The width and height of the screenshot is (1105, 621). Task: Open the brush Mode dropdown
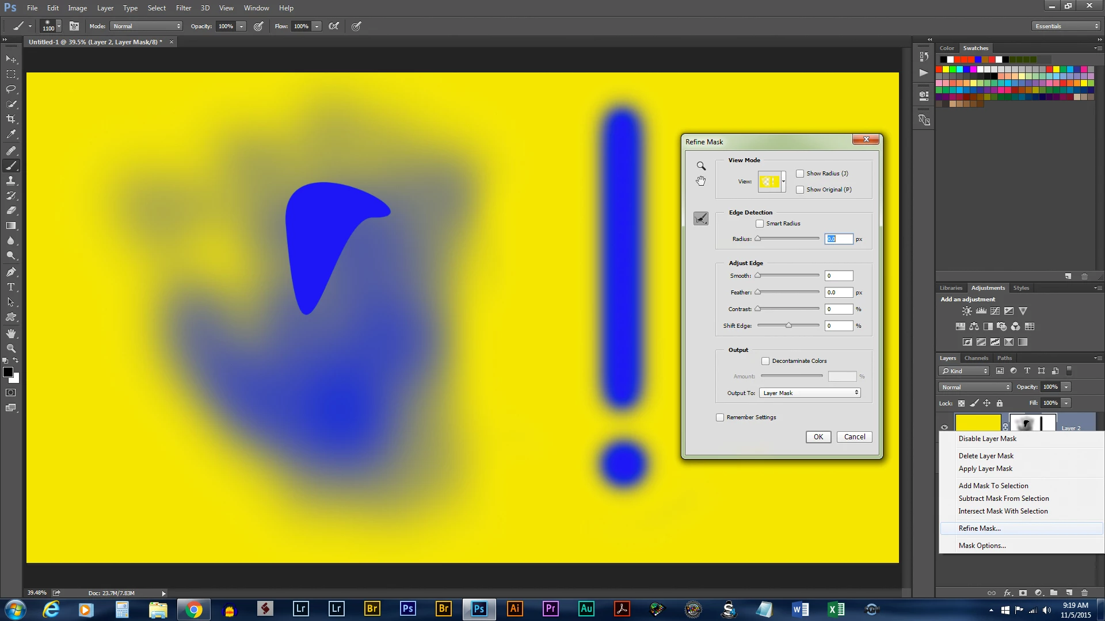[146, 26]
